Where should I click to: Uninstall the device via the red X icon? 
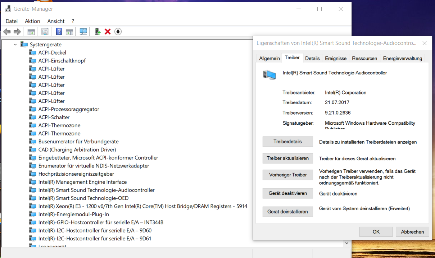tap(108, 32)
